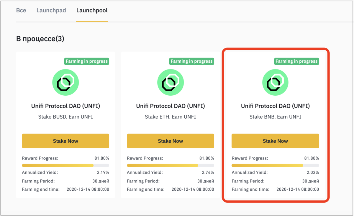The width and height of the screenshot is (354, 216).
Task: Click '30 дней' farming period on BNB card
Action: (310, 181)
